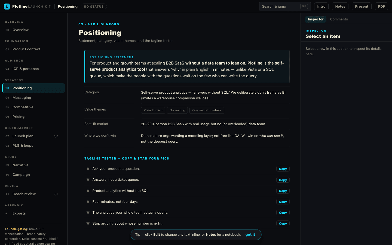The image size is (392, 245).
Task: Dismiss the tip with 'got it'
Action: point(250,234)
